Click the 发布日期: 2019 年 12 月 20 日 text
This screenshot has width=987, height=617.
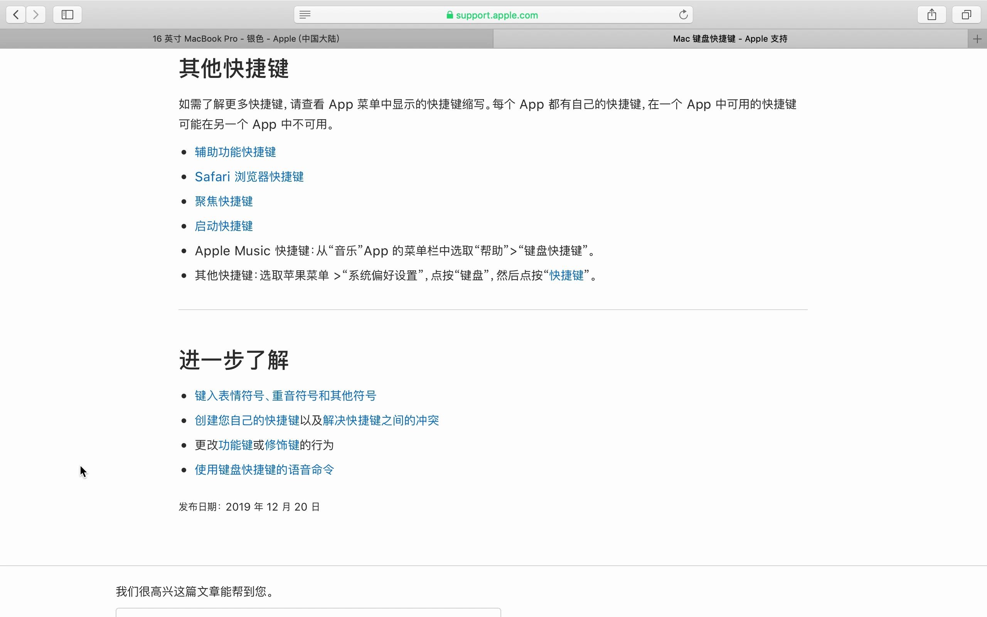click(x=249, y=507)
